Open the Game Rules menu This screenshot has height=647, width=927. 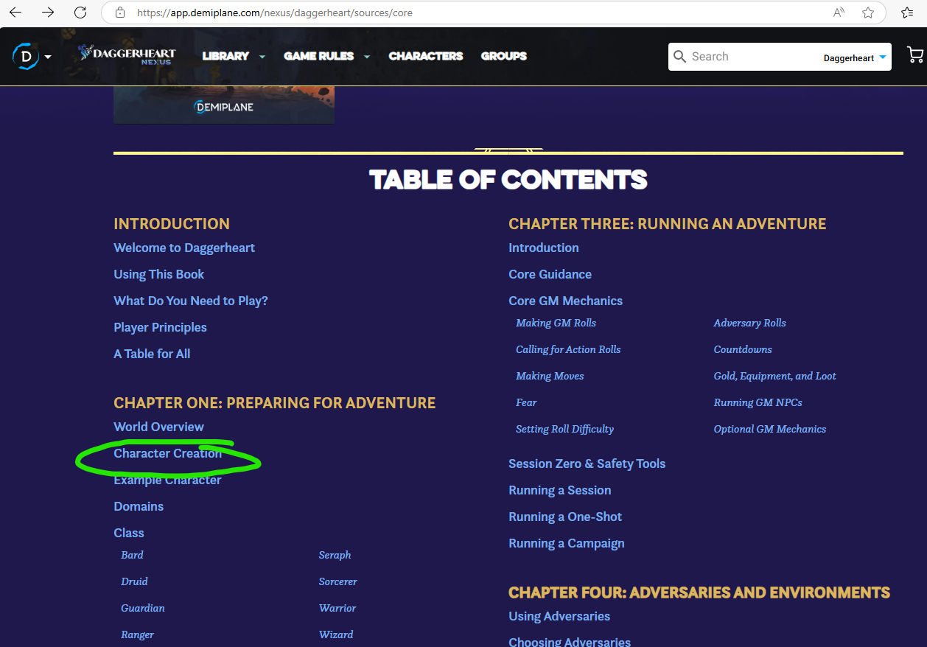318,56
